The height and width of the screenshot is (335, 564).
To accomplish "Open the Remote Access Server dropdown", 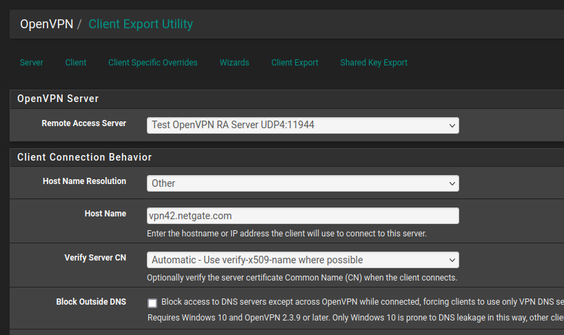I will click(303, 125).
